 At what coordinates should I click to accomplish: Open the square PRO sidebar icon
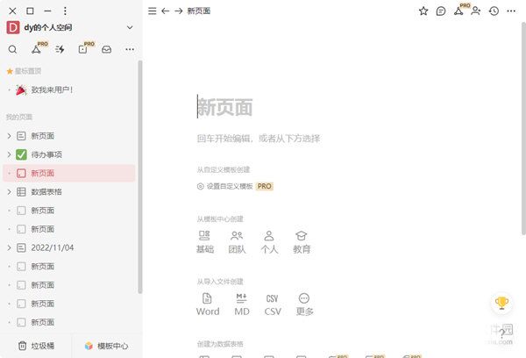(x=83, y=49)
